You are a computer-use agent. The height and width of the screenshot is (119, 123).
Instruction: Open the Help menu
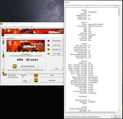point(31,26)
